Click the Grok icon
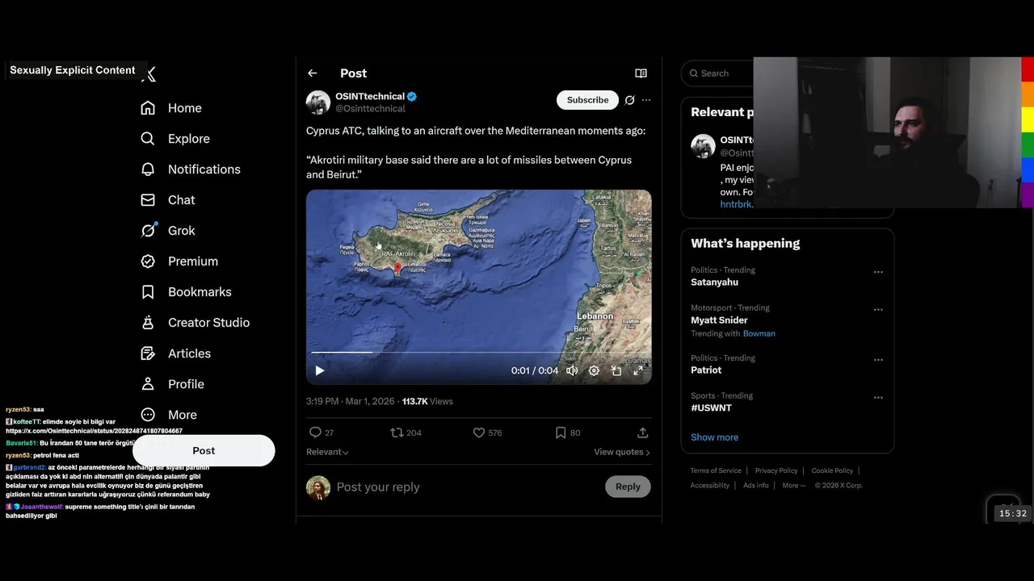This screenshot has width=1034, height=581. [148, 231]
